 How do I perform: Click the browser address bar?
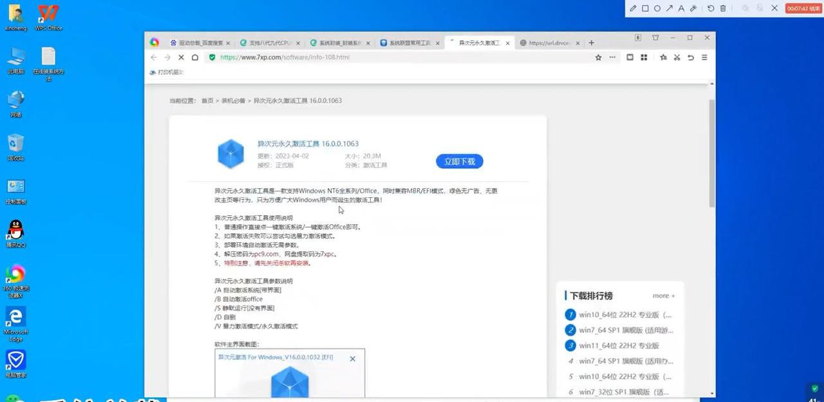322,57
